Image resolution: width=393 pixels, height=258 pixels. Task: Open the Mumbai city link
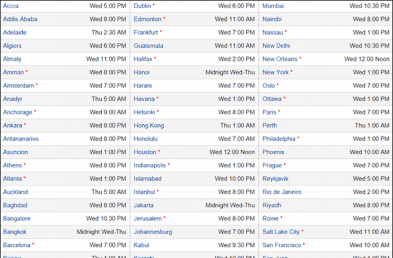tap(273, 6)
